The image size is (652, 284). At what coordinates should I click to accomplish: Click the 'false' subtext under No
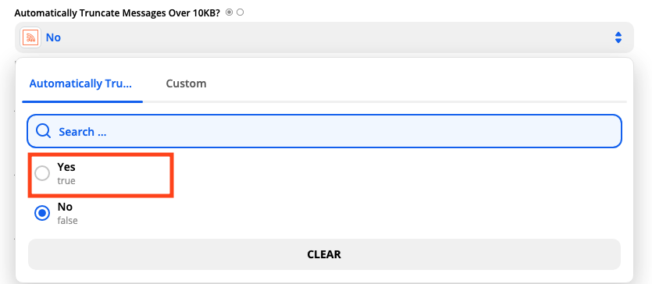click(x=67, y=221)
